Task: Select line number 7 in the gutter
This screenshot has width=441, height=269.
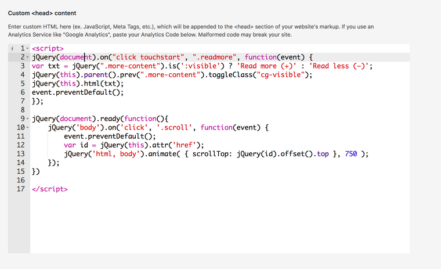Action: point(22,101)
